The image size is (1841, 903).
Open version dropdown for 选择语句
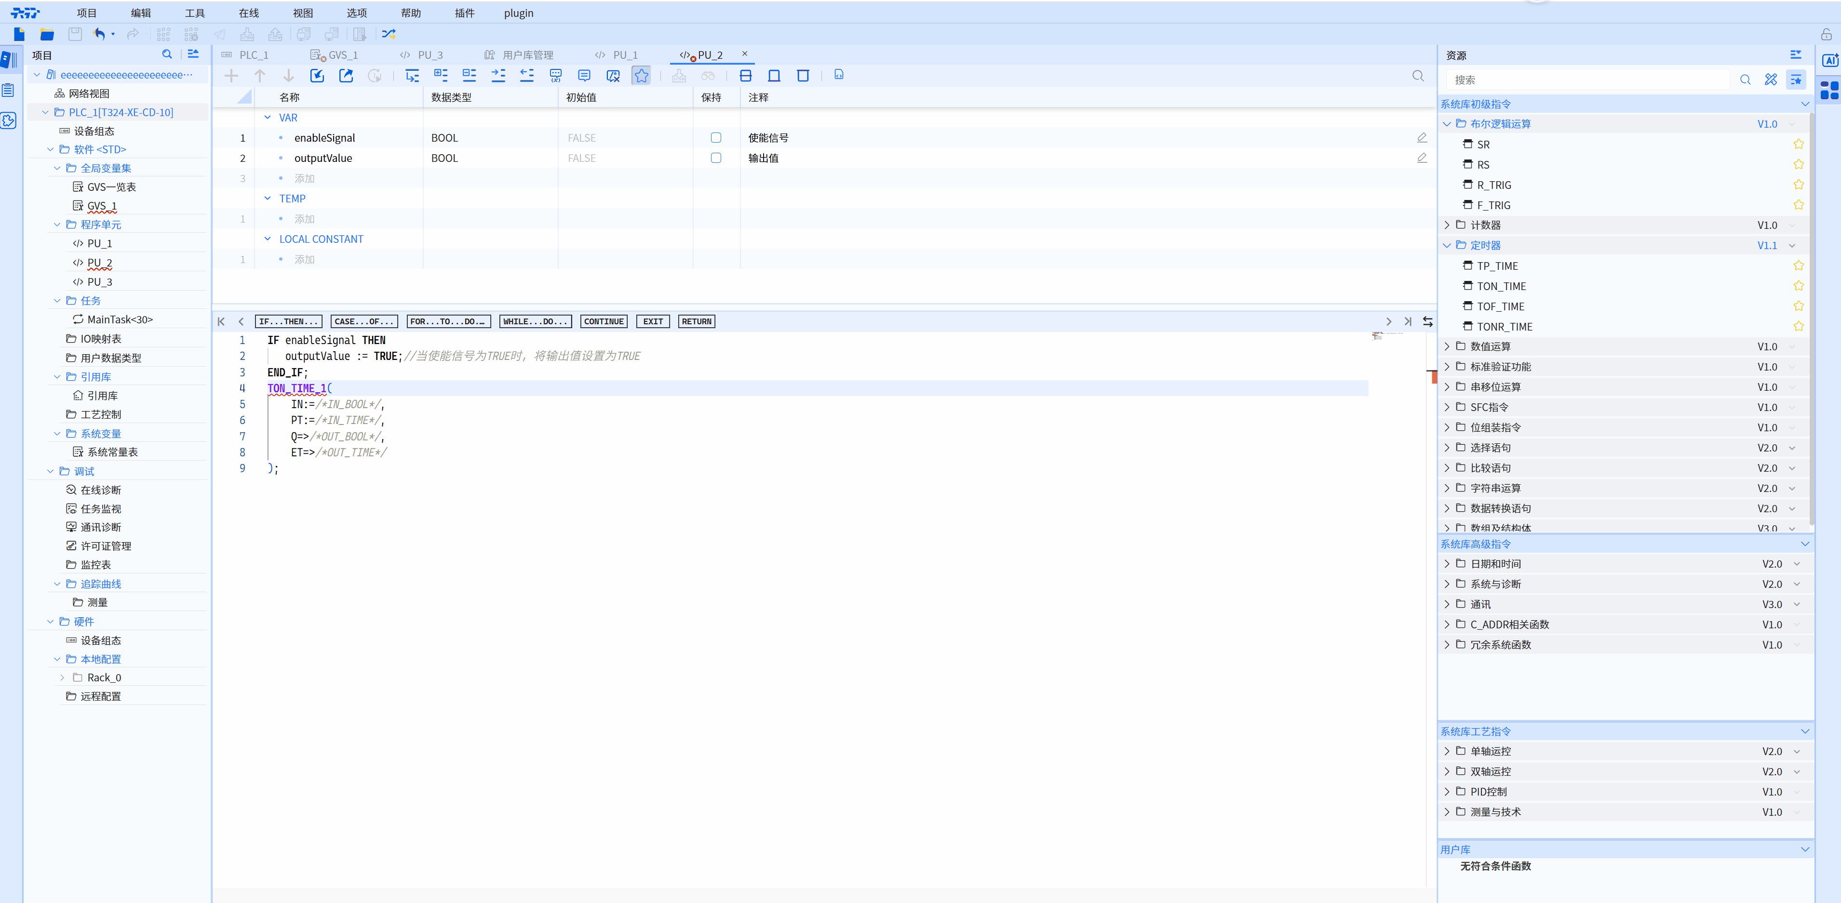pyautogui.click(x=1792, y=448)
